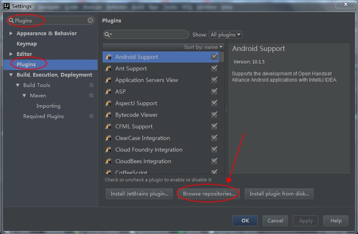
Task: Open Importing under Maven
Action: [x=49, y=106]
